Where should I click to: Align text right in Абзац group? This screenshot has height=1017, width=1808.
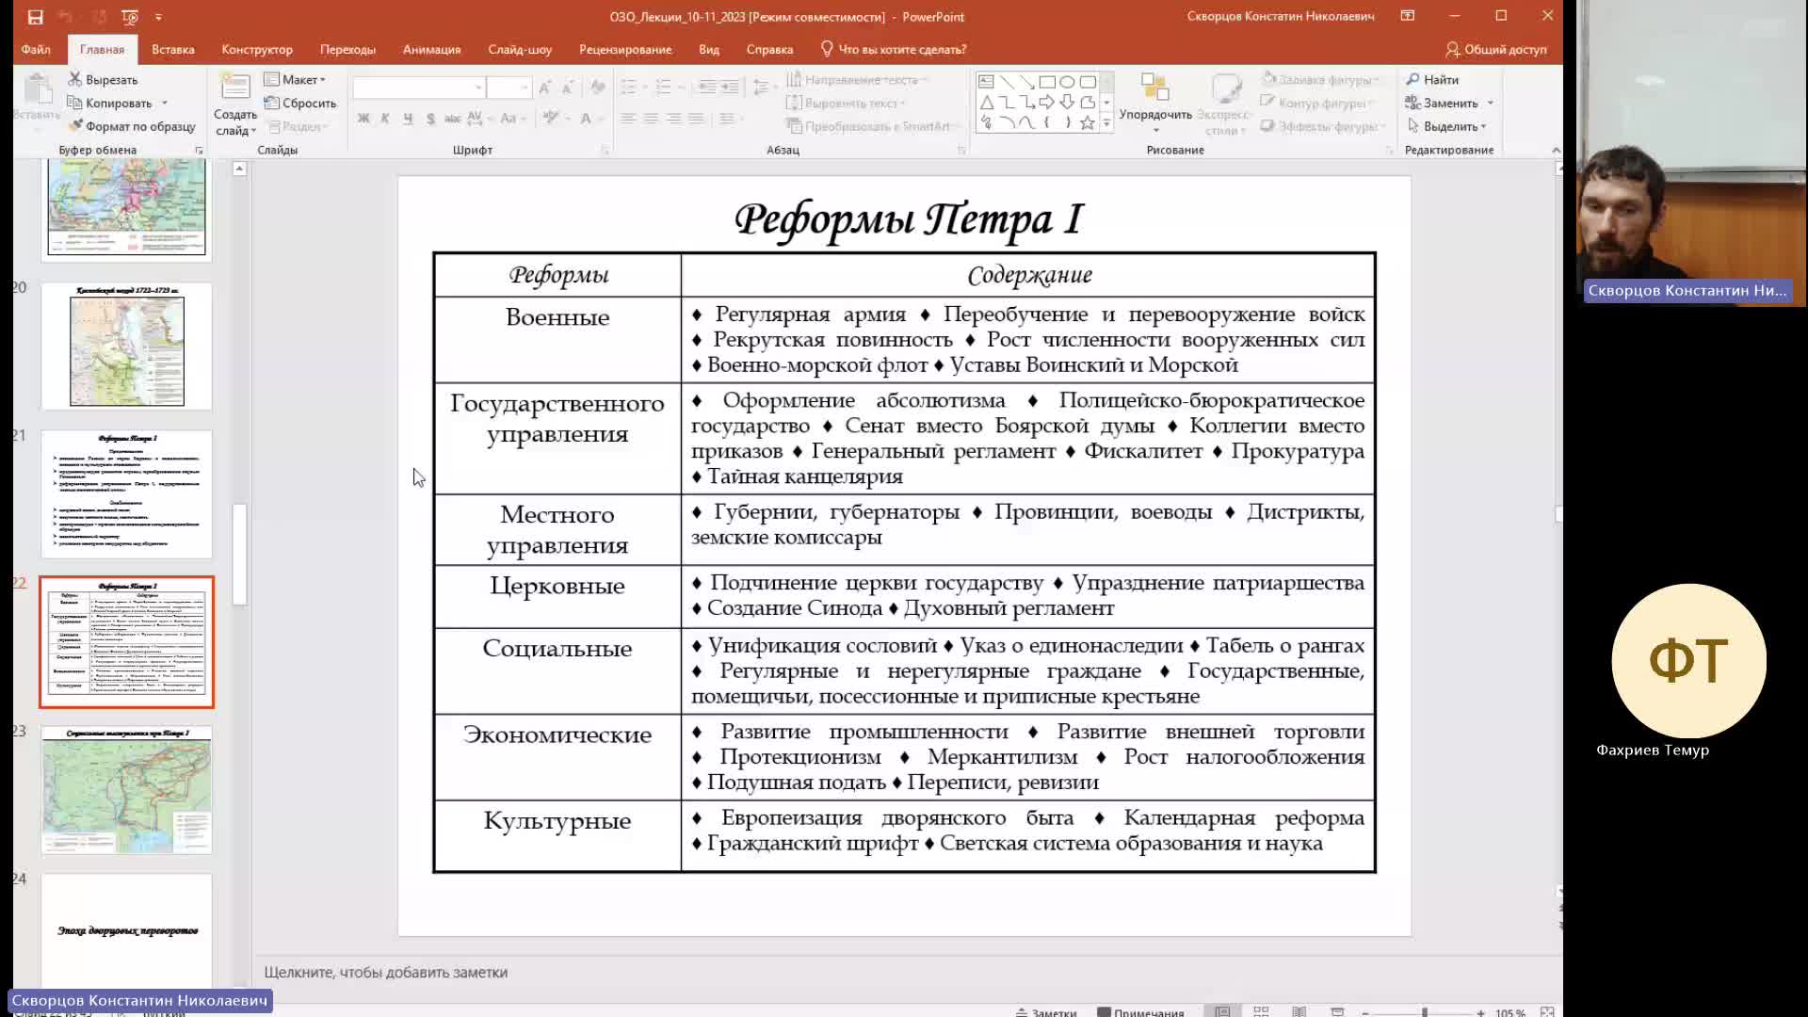673,118
